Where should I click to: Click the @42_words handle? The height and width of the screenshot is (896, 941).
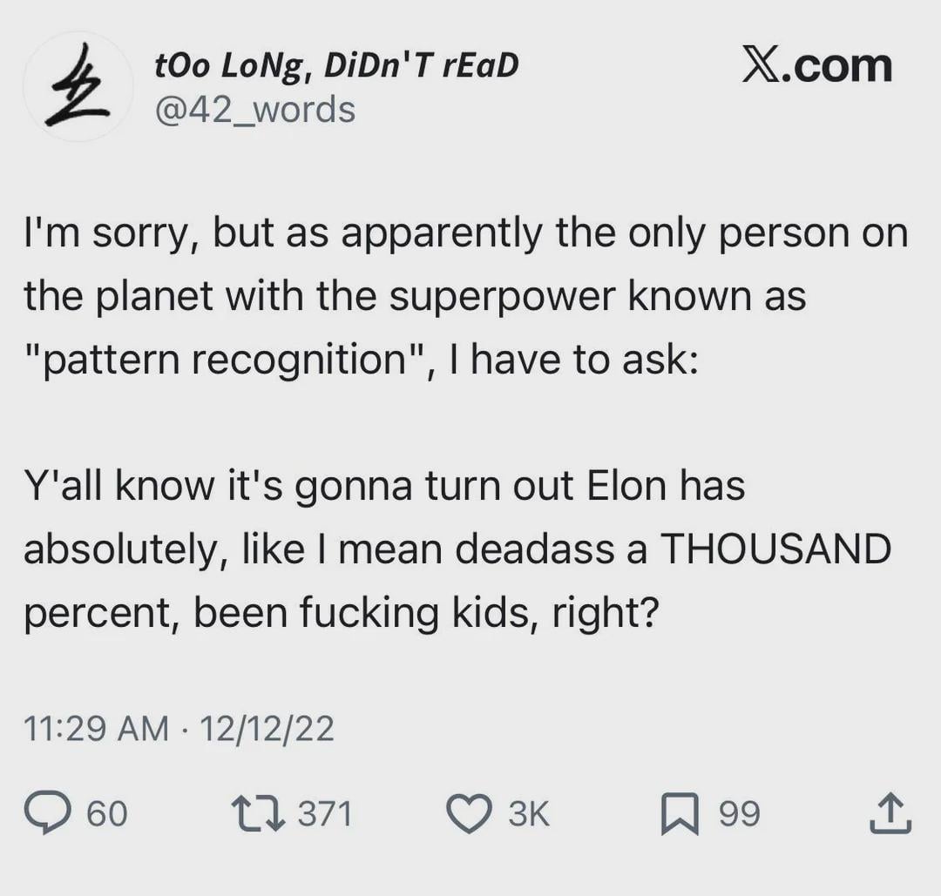point(254,110)
